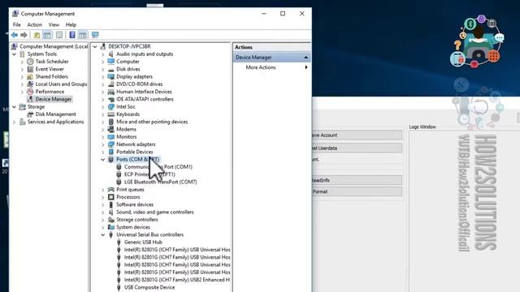Click the Shared Folders icon
The image size is (520, 292).
tap(30, 76)
